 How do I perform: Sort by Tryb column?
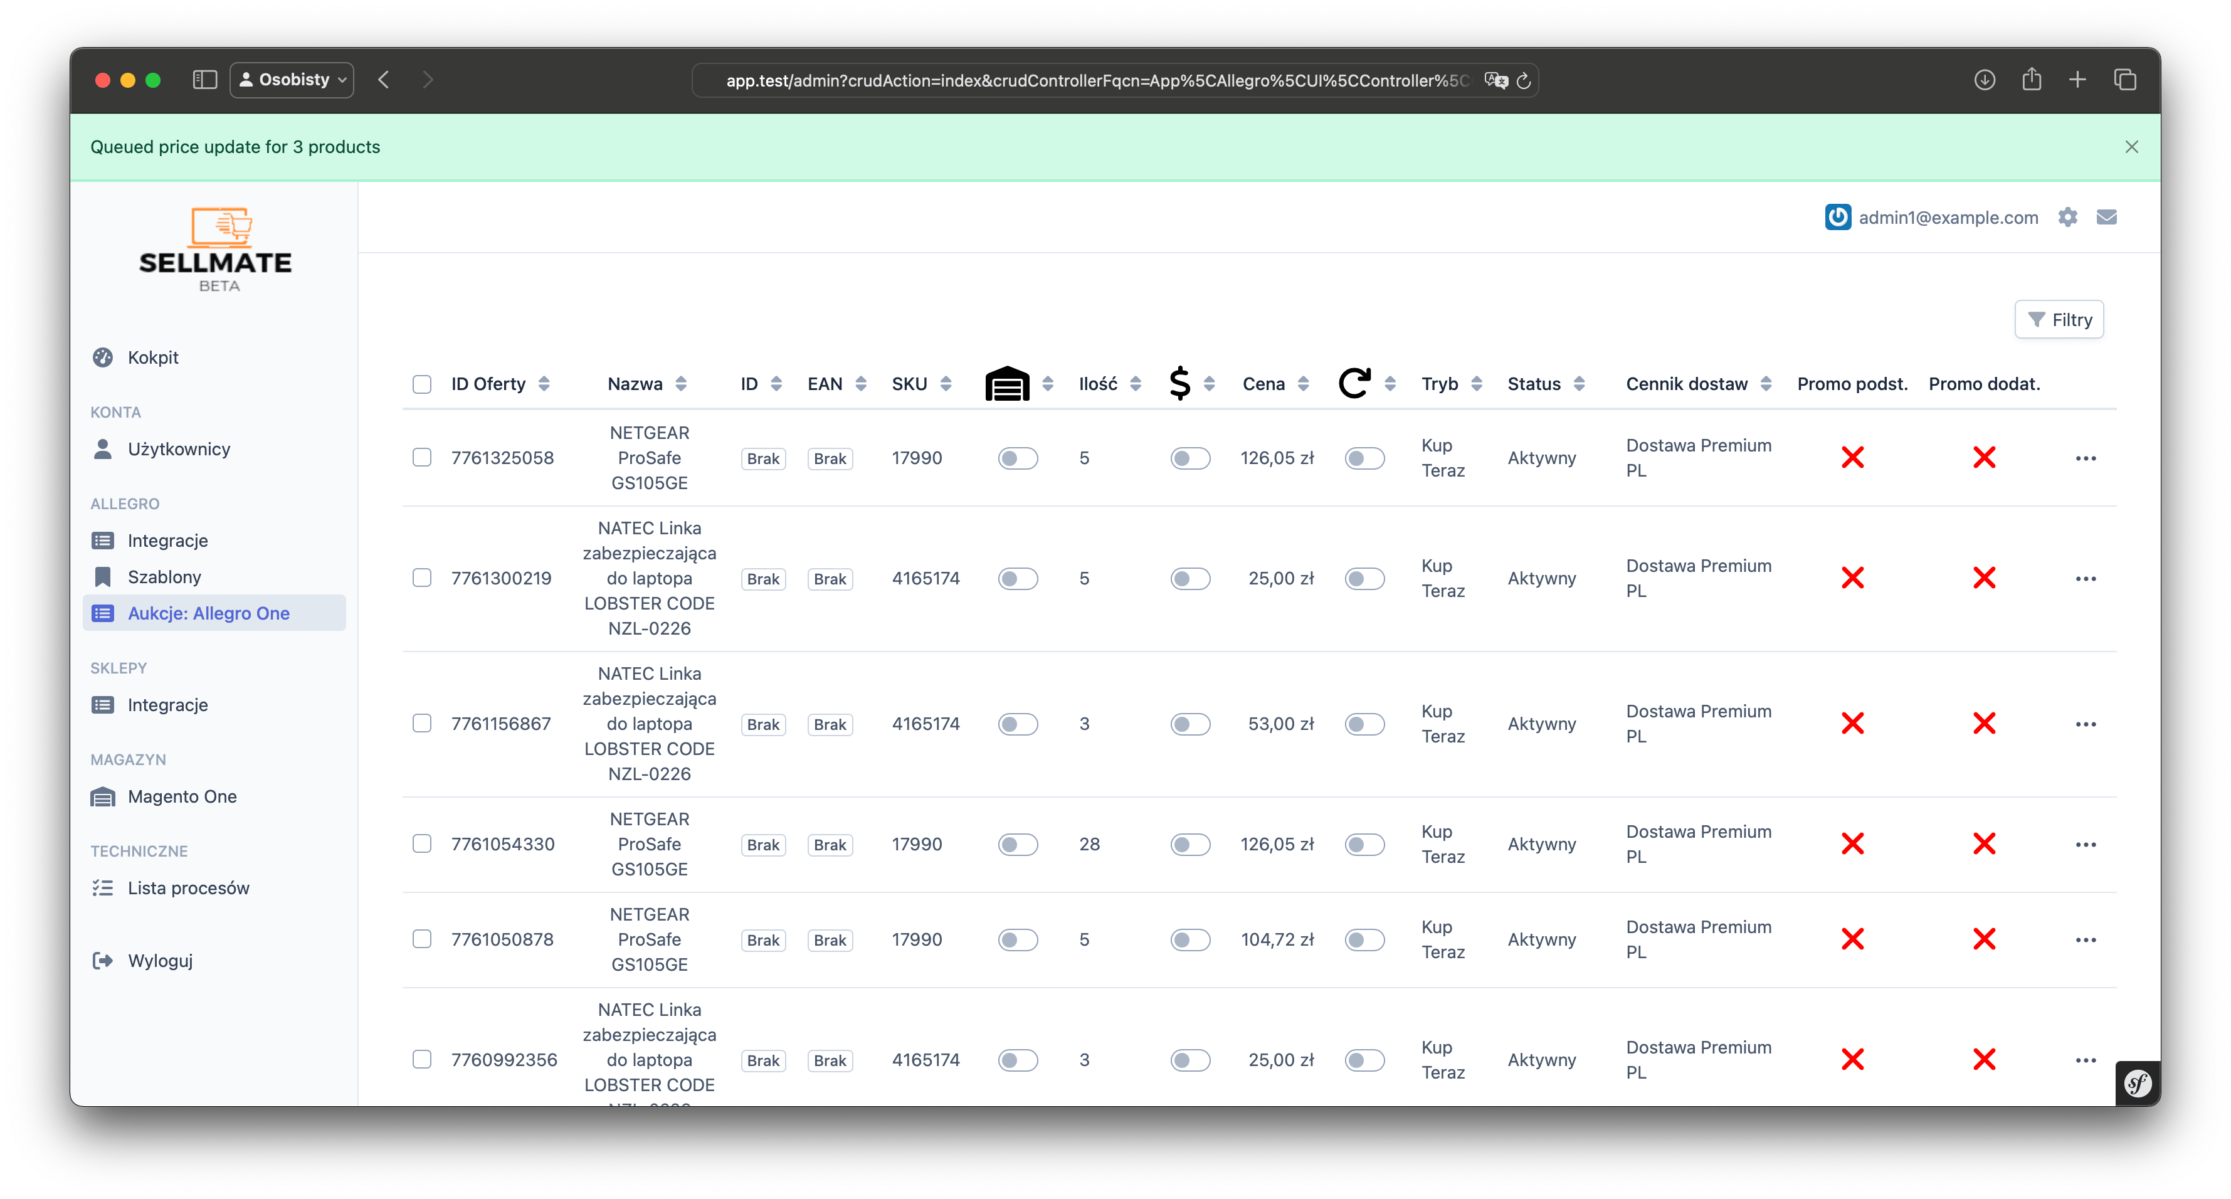(1452, 384)
